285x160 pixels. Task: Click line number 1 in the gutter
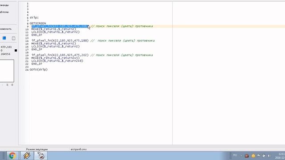28,4
